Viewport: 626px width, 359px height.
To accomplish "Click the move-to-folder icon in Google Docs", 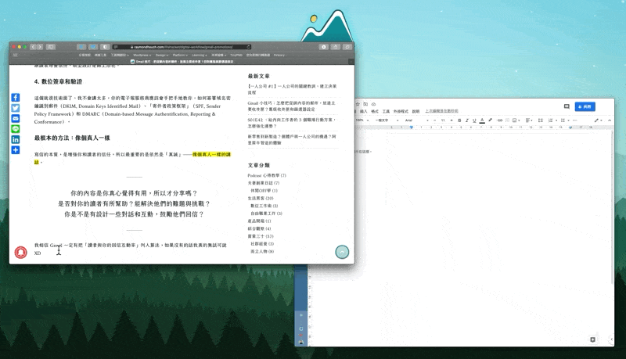I will pyautogui.click(x=365, y=104).
